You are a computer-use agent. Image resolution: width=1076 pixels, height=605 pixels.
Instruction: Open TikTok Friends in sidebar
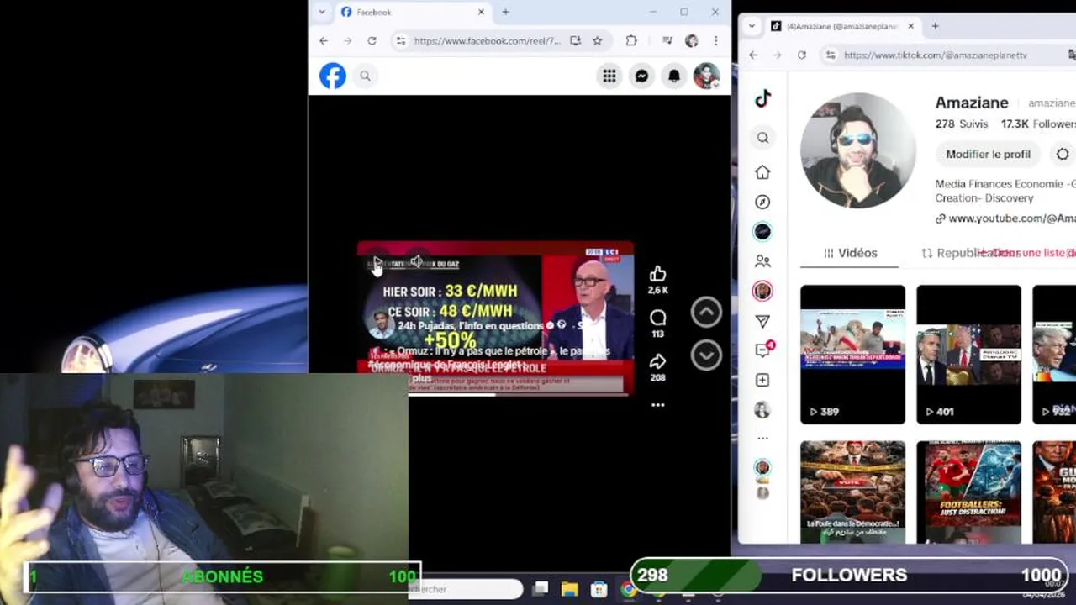(762, 261)
